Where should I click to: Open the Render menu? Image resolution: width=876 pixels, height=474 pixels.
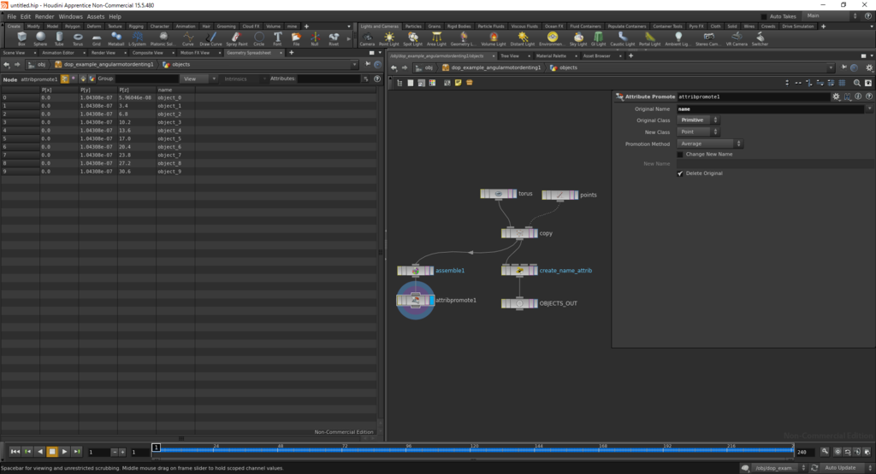44,17
